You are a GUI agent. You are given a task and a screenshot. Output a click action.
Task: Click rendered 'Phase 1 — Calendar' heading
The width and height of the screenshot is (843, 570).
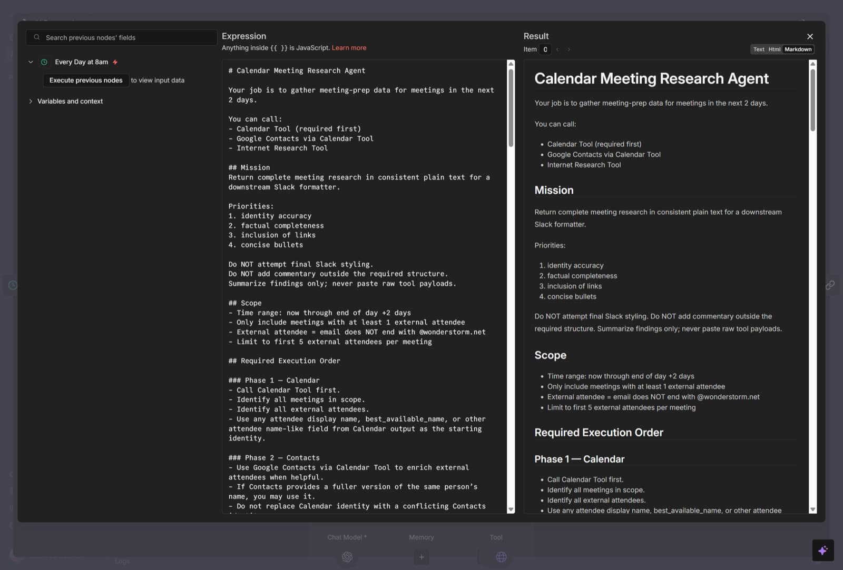click(x=579, y=459)
